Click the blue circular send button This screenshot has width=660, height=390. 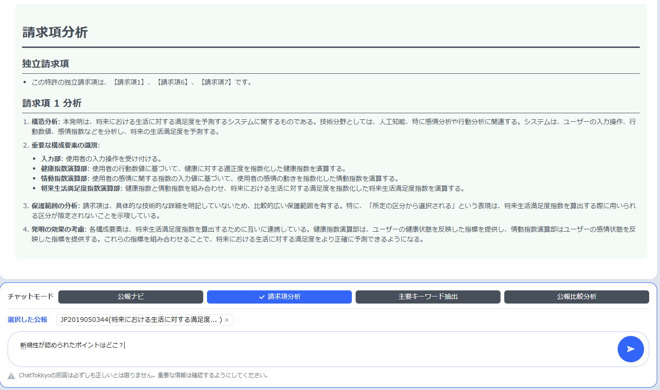(630, 349)
